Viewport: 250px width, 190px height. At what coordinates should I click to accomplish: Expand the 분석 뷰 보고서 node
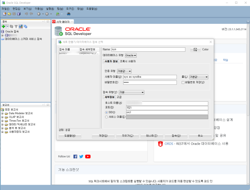(2, 128)
